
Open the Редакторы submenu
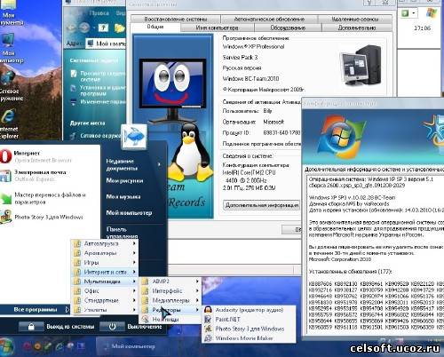coord(170,310)
